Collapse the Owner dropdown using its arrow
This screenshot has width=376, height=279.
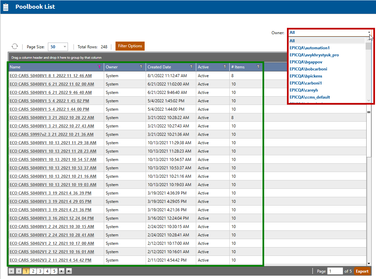tap(369, 33)
